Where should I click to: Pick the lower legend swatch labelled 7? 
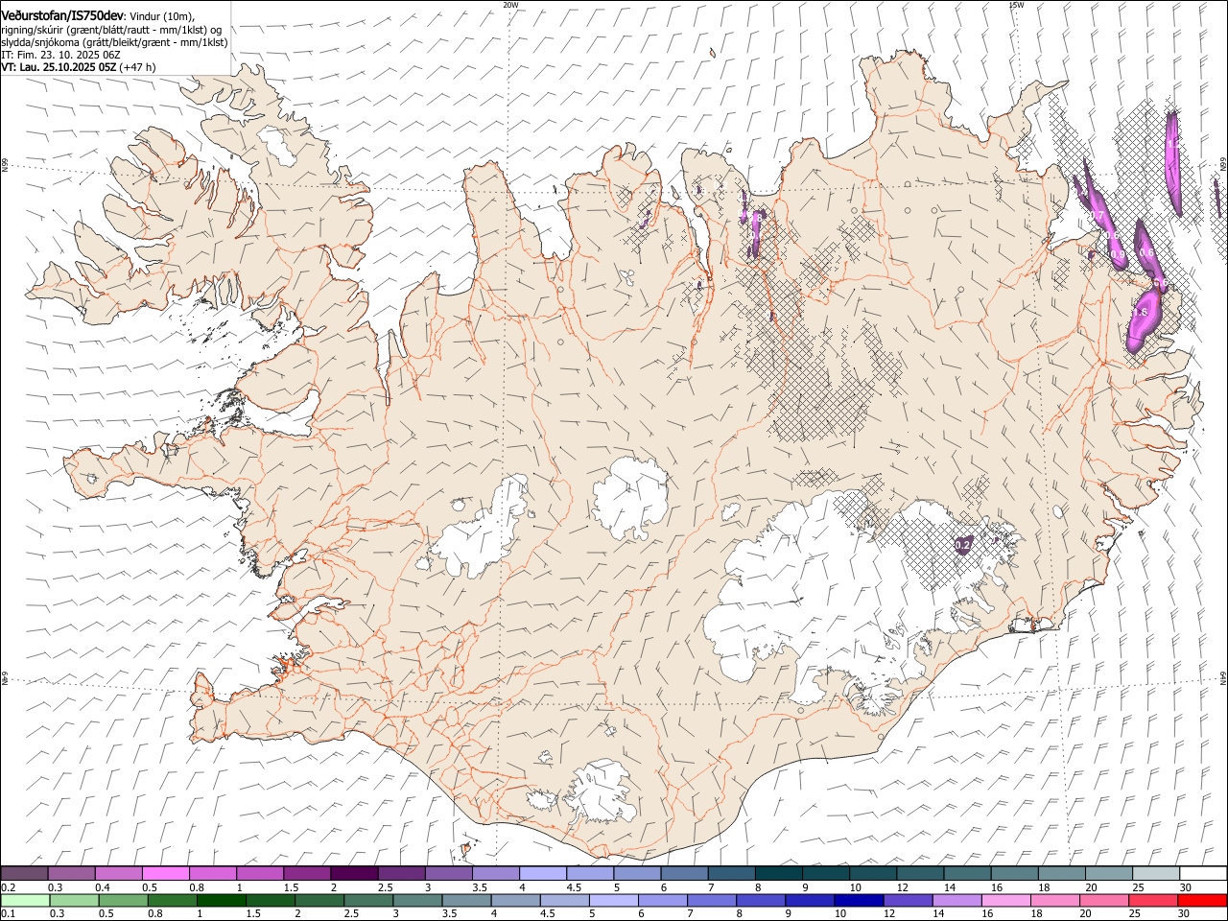[711, 901]
